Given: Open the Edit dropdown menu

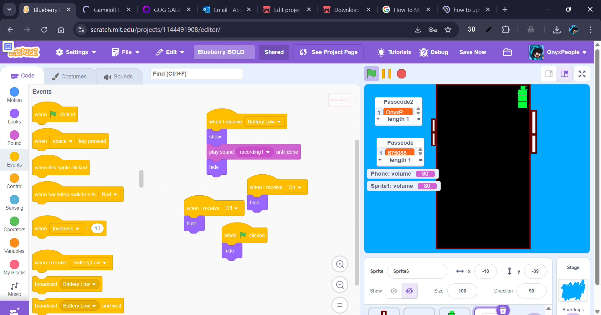Looking at the screenshot, I should [x=170, y=52].
